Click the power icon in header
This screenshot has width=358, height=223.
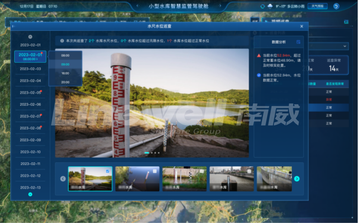(336, 6)
